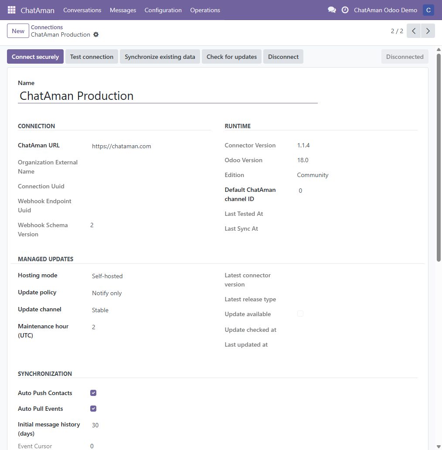442x450 pixels.
Task: Click the Connect securely button
Action: click(x=35, y=57)
